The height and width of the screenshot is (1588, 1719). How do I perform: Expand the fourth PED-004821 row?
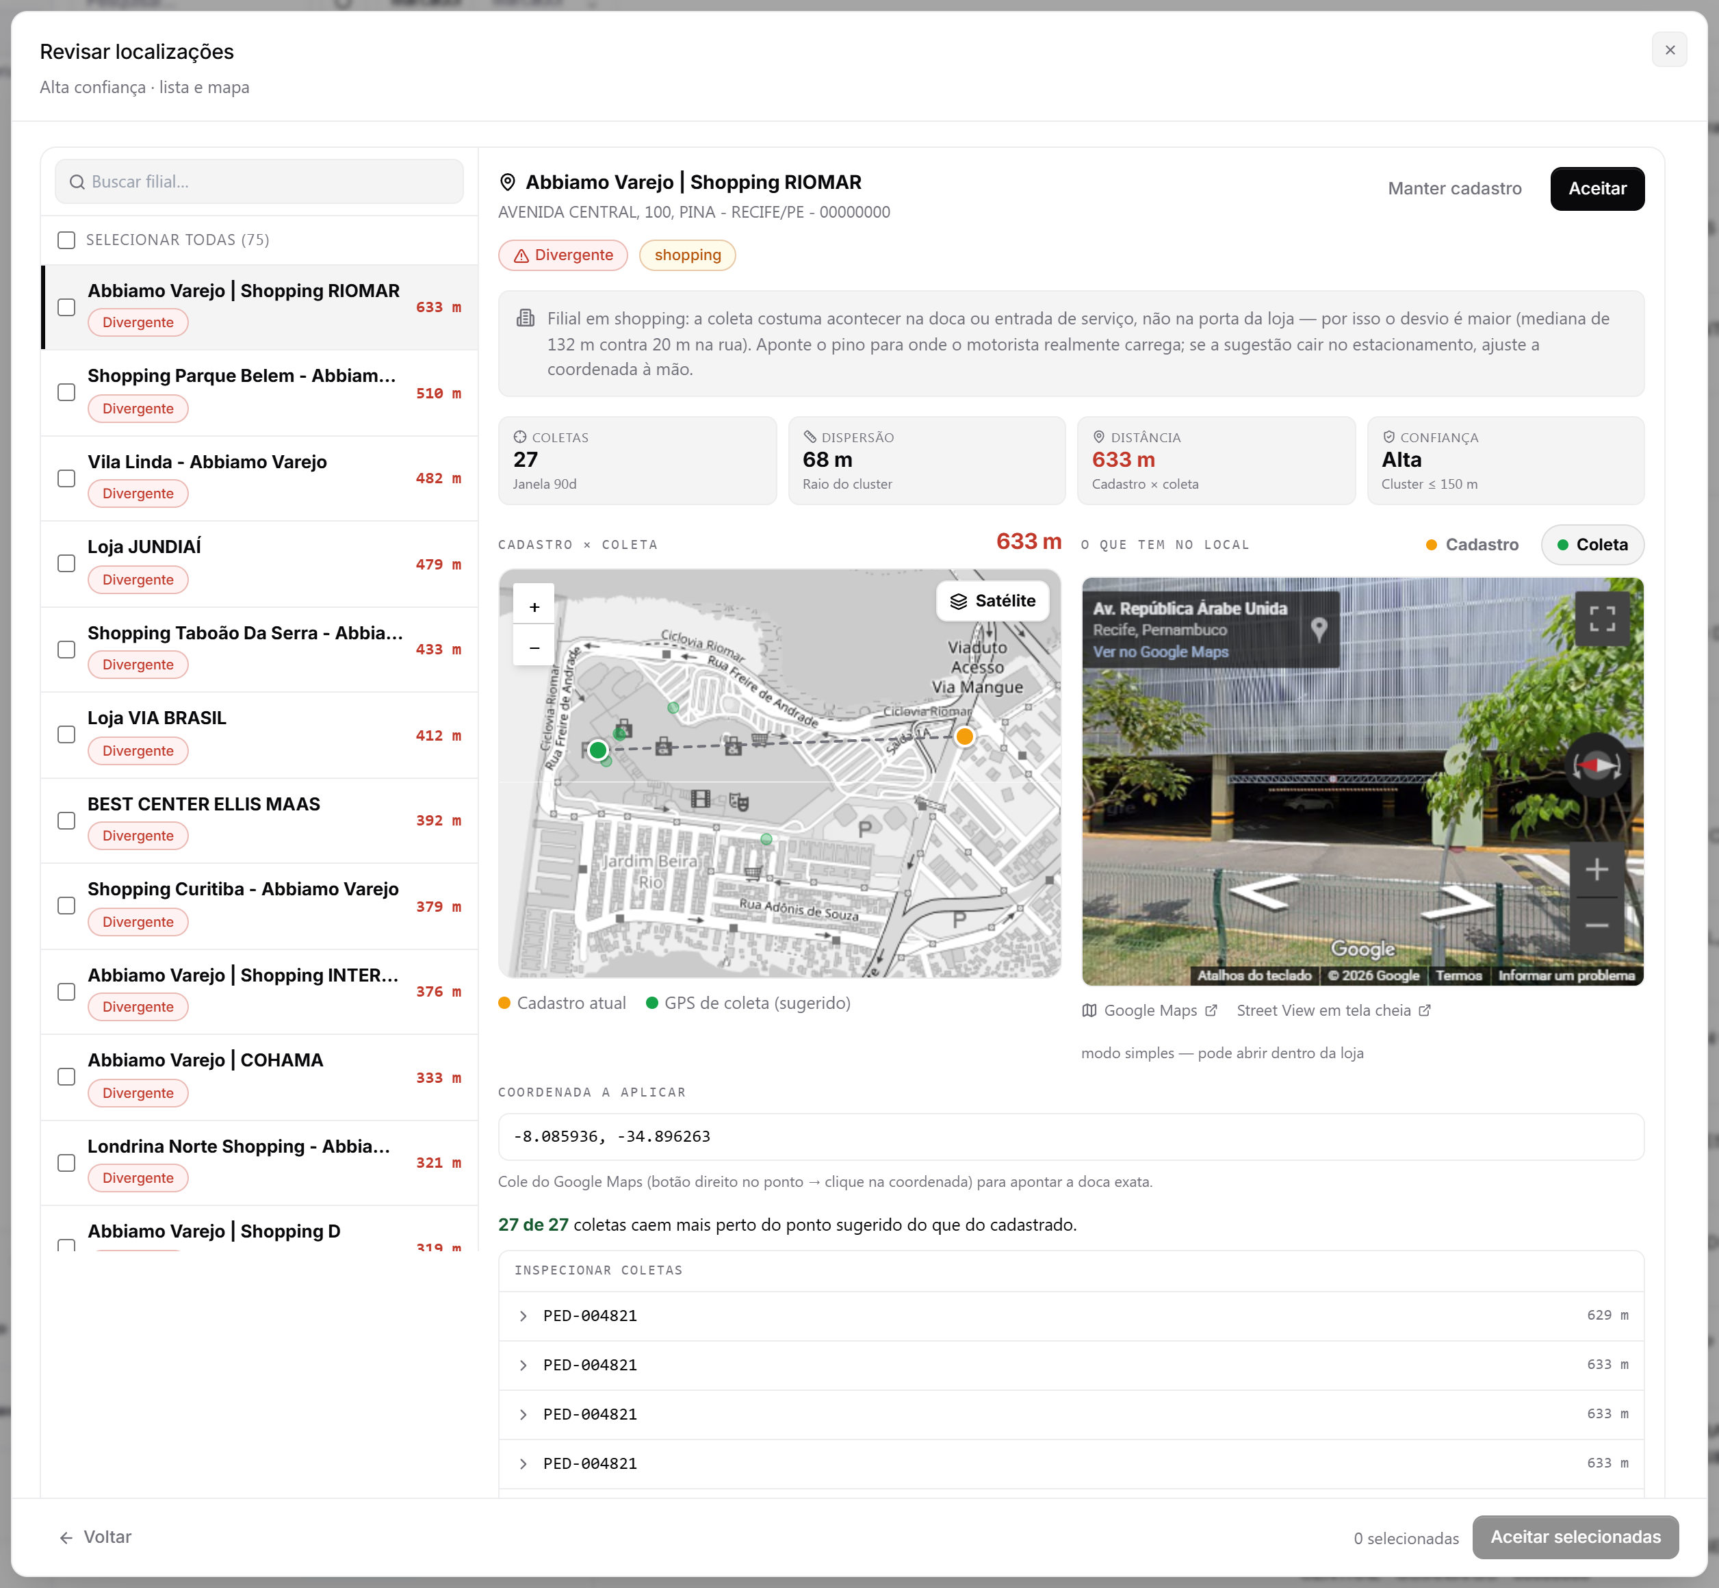[x=1070, y=1463]
